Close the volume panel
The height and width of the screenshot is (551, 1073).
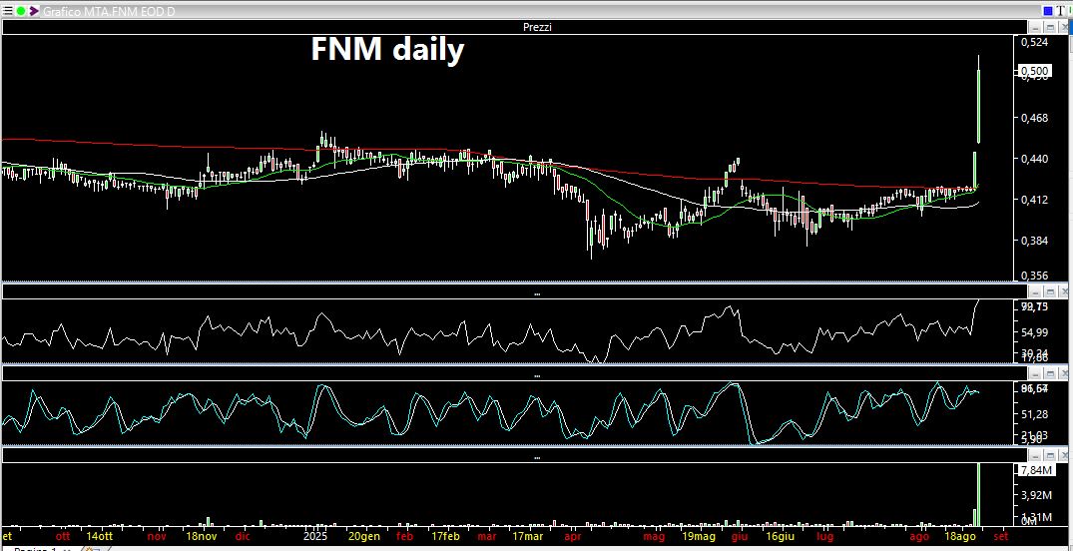click(1063, 456)
